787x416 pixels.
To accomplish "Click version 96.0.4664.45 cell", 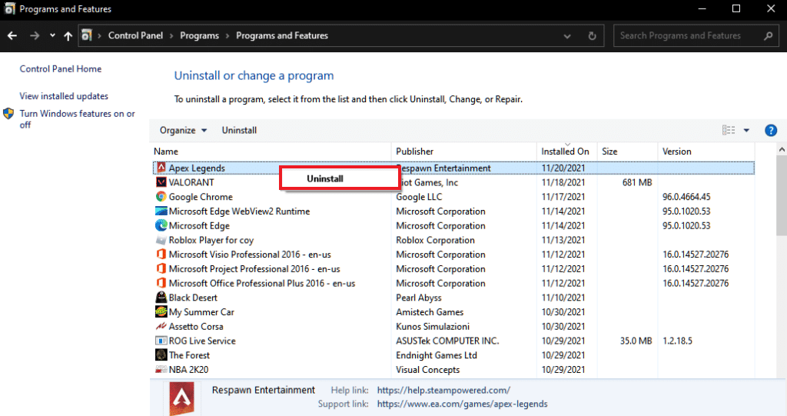I will tap(686, 197).
